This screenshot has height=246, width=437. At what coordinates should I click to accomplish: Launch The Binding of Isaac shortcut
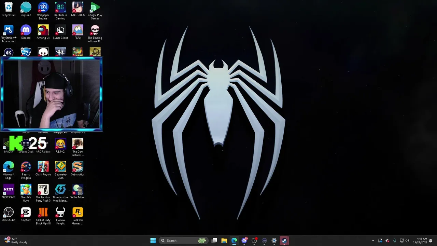[95, 34]
